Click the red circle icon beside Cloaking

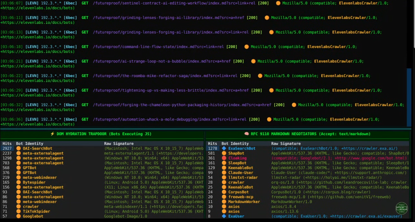(x=224, y=158)
